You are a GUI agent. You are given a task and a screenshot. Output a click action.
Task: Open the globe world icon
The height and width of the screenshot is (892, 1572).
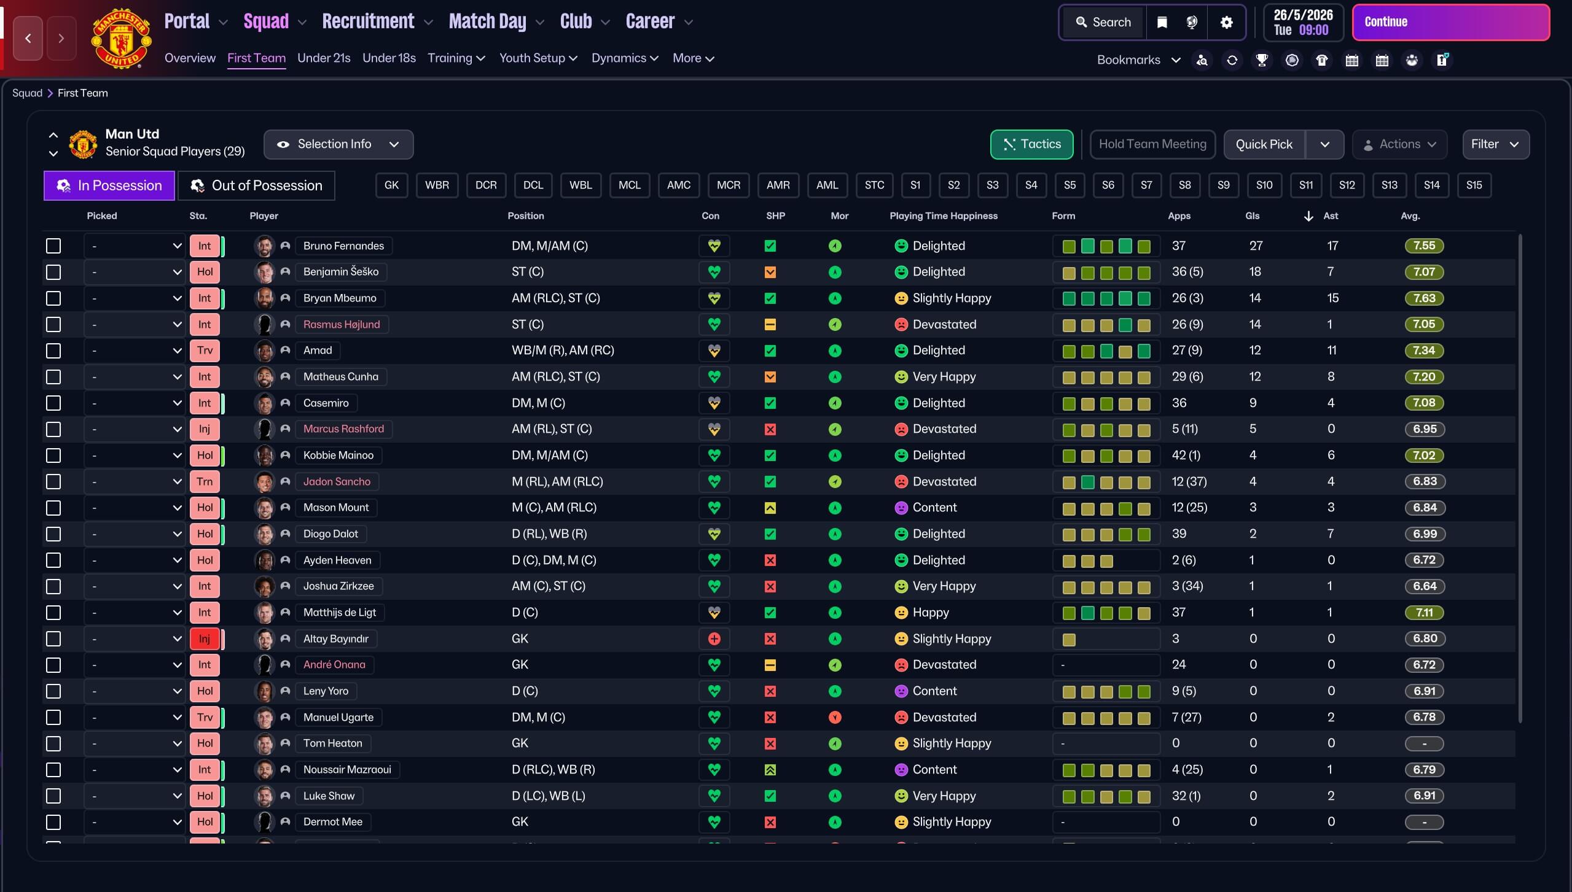pos(1192,23)
